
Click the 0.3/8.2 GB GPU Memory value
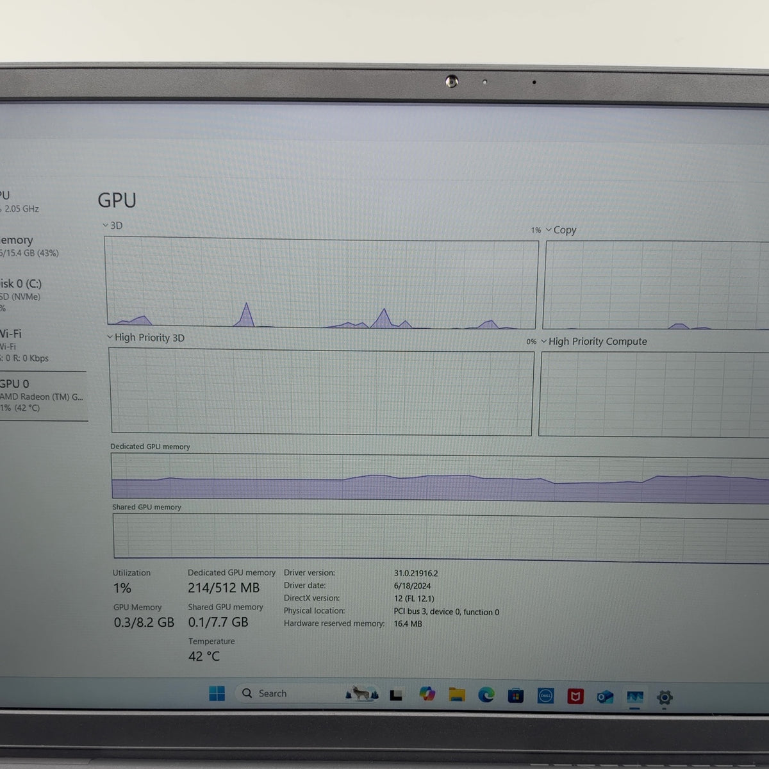point(144,622)
